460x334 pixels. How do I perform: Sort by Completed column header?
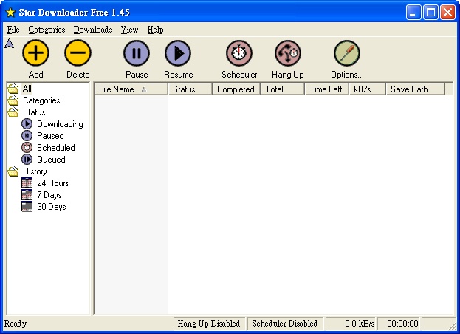(x=236, y=89)
